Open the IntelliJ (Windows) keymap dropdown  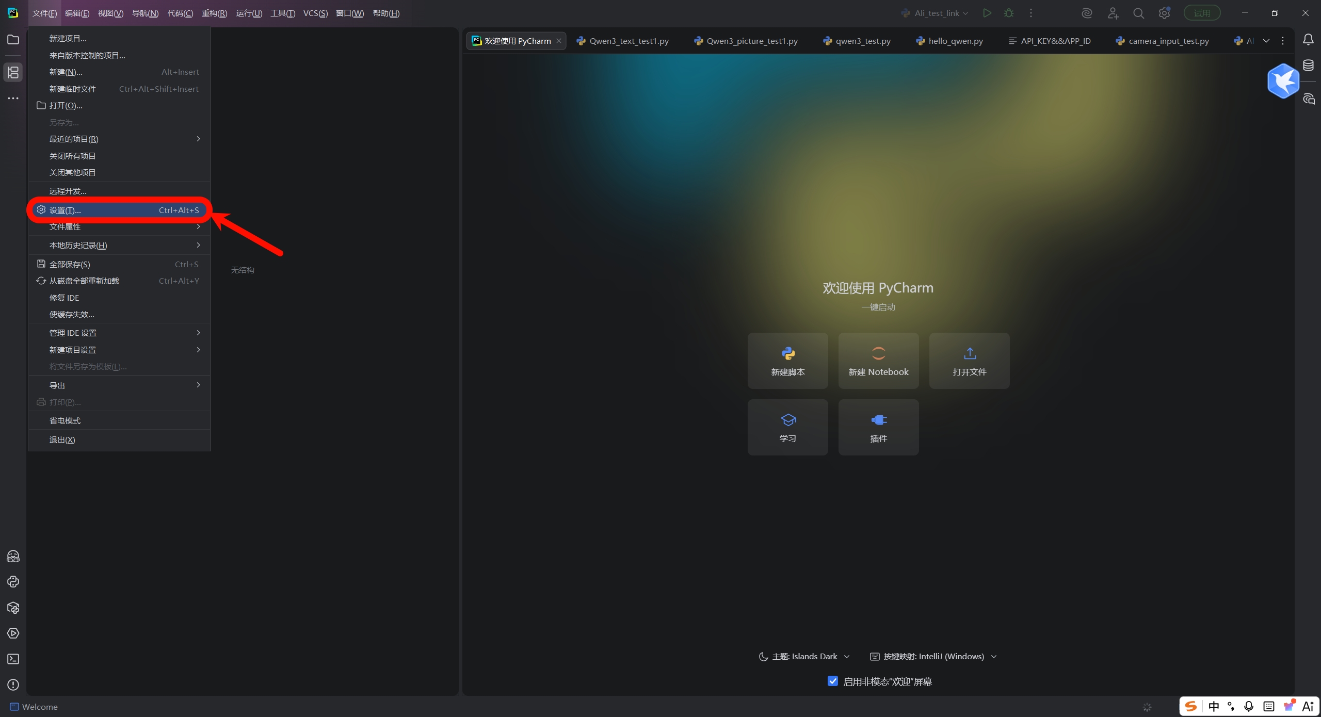[933, 657]
